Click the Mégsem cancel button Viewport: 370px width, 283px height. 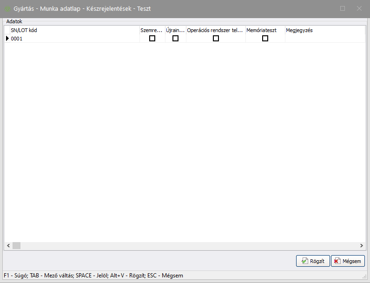click(x=348, y=261)
